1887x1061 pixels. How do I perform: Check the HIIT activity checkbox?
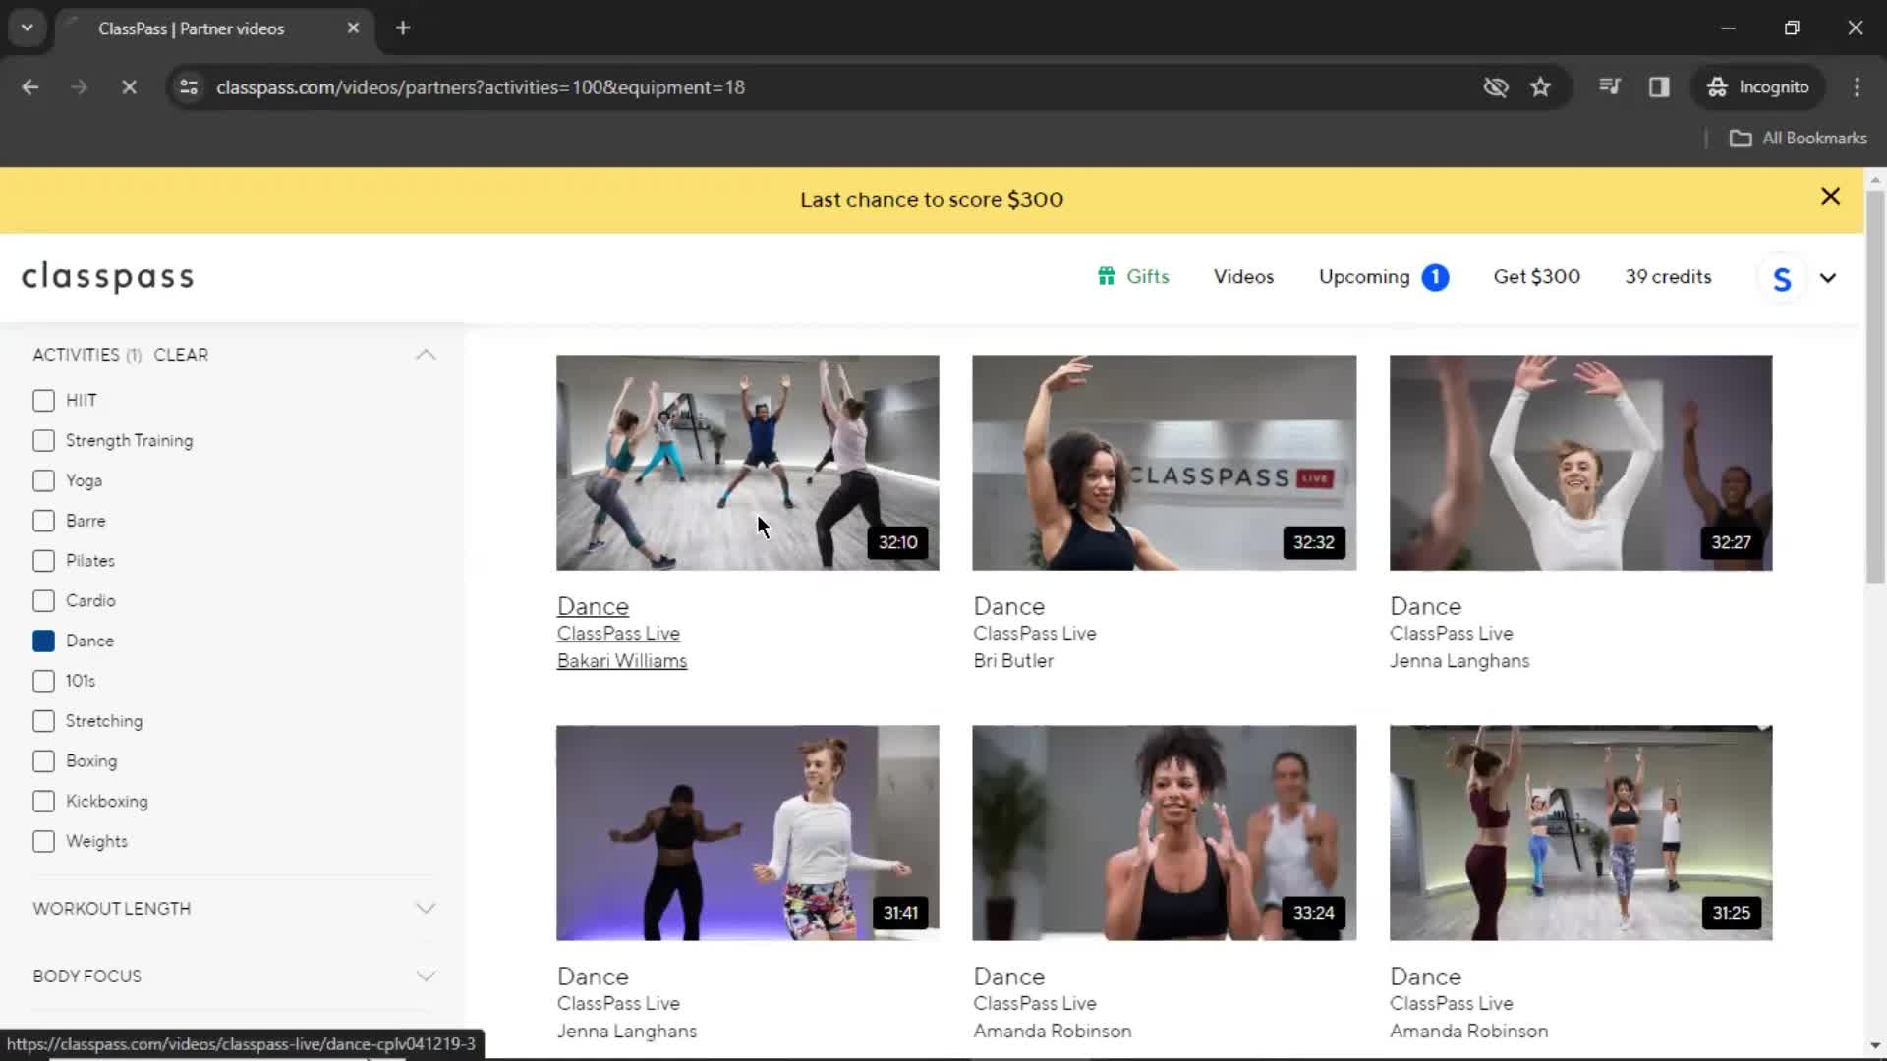[x=43, y=401]
